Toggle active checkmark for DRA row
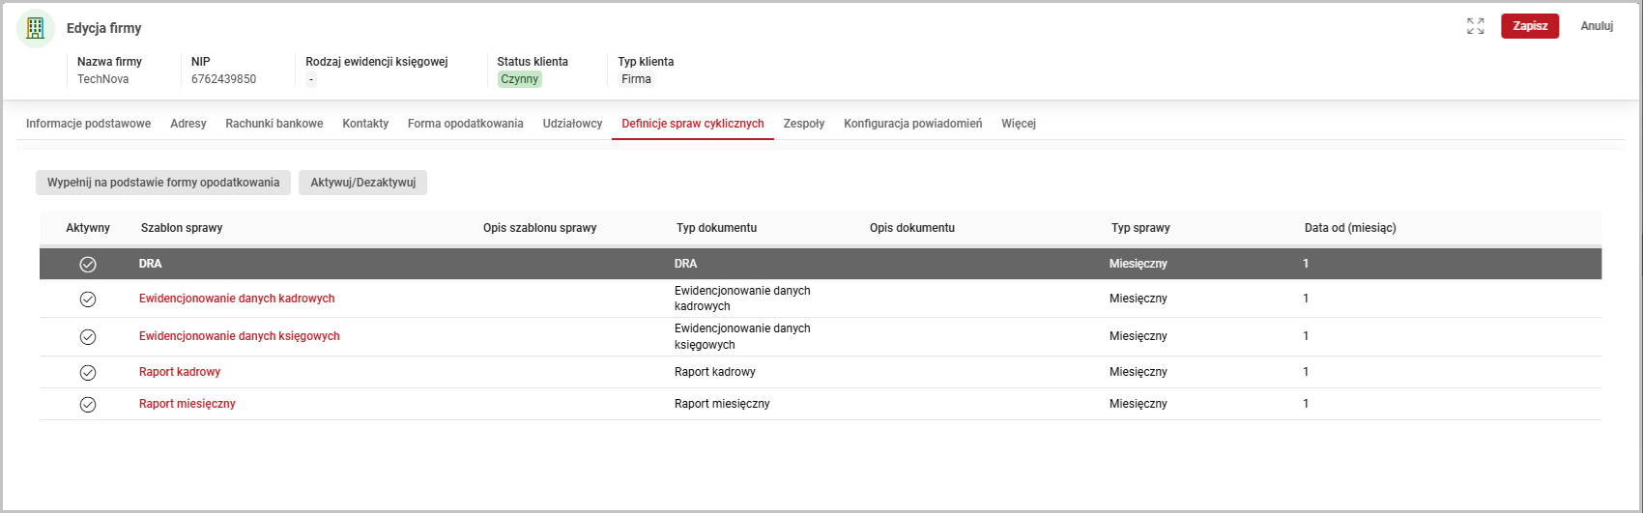The height and width of the screenshot is (513, 1643). click(x=88, y=264)
